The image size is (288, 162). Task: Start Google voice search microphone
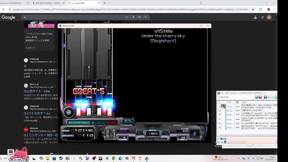133,17
